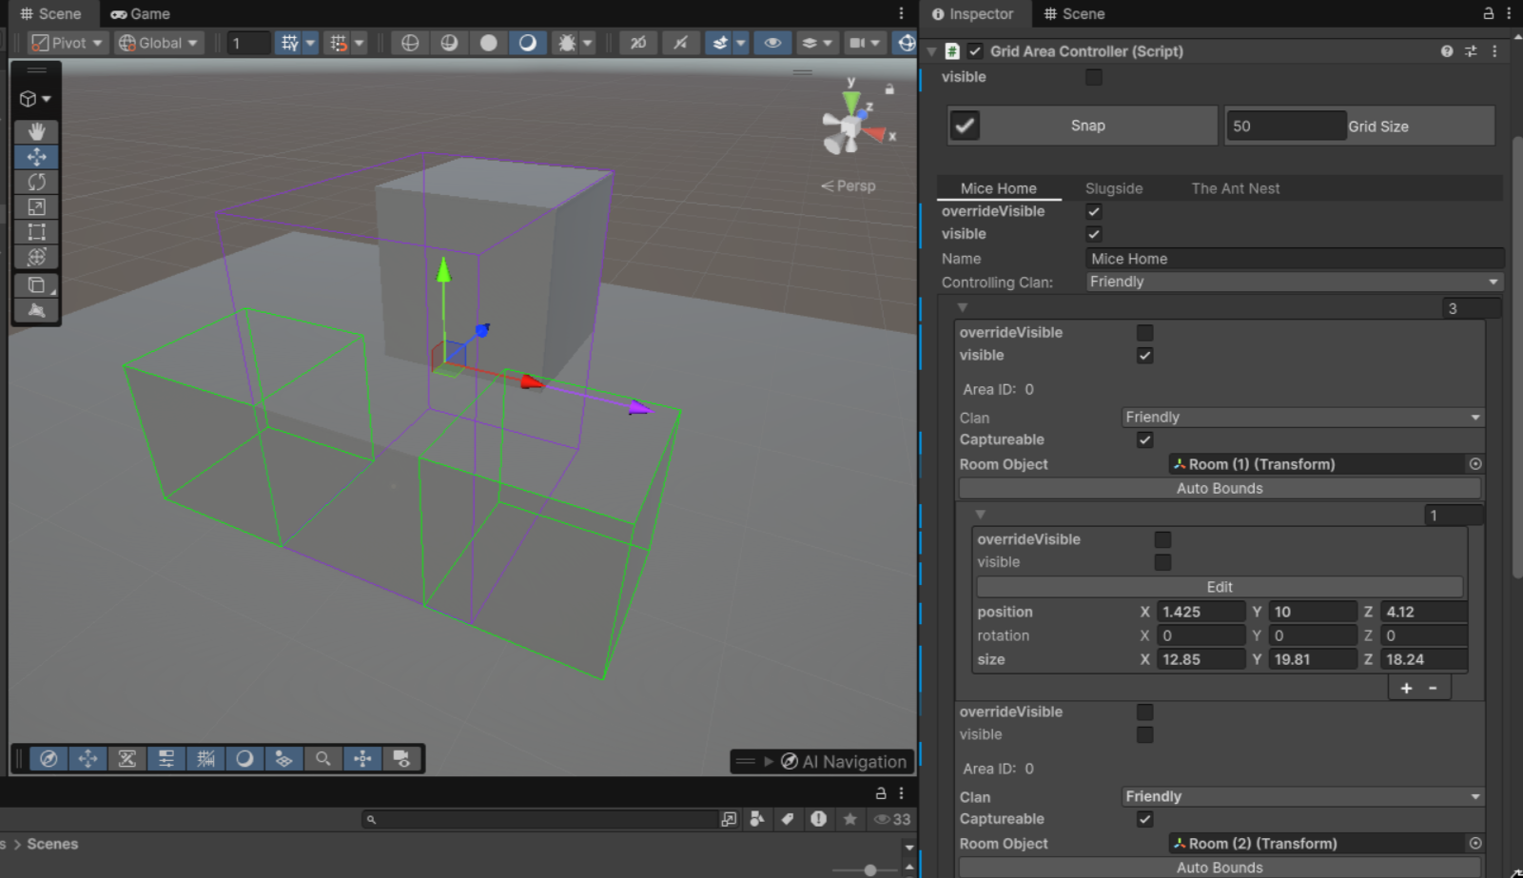Open the component help icon
The image size is (1523, 878).
click(x=1447, y=51)
